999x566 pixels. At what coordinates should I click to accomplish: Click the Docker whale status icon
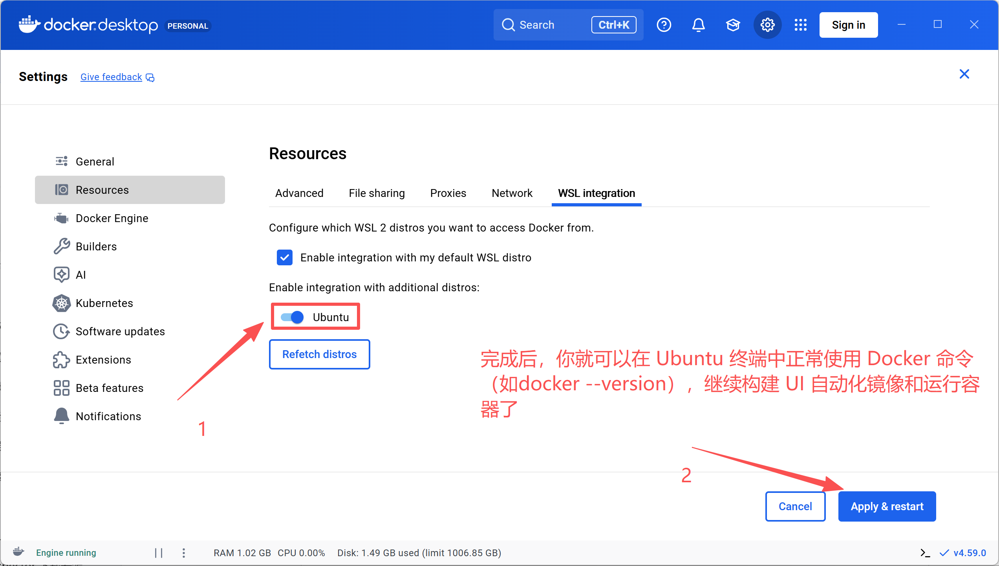pos(18,552)
